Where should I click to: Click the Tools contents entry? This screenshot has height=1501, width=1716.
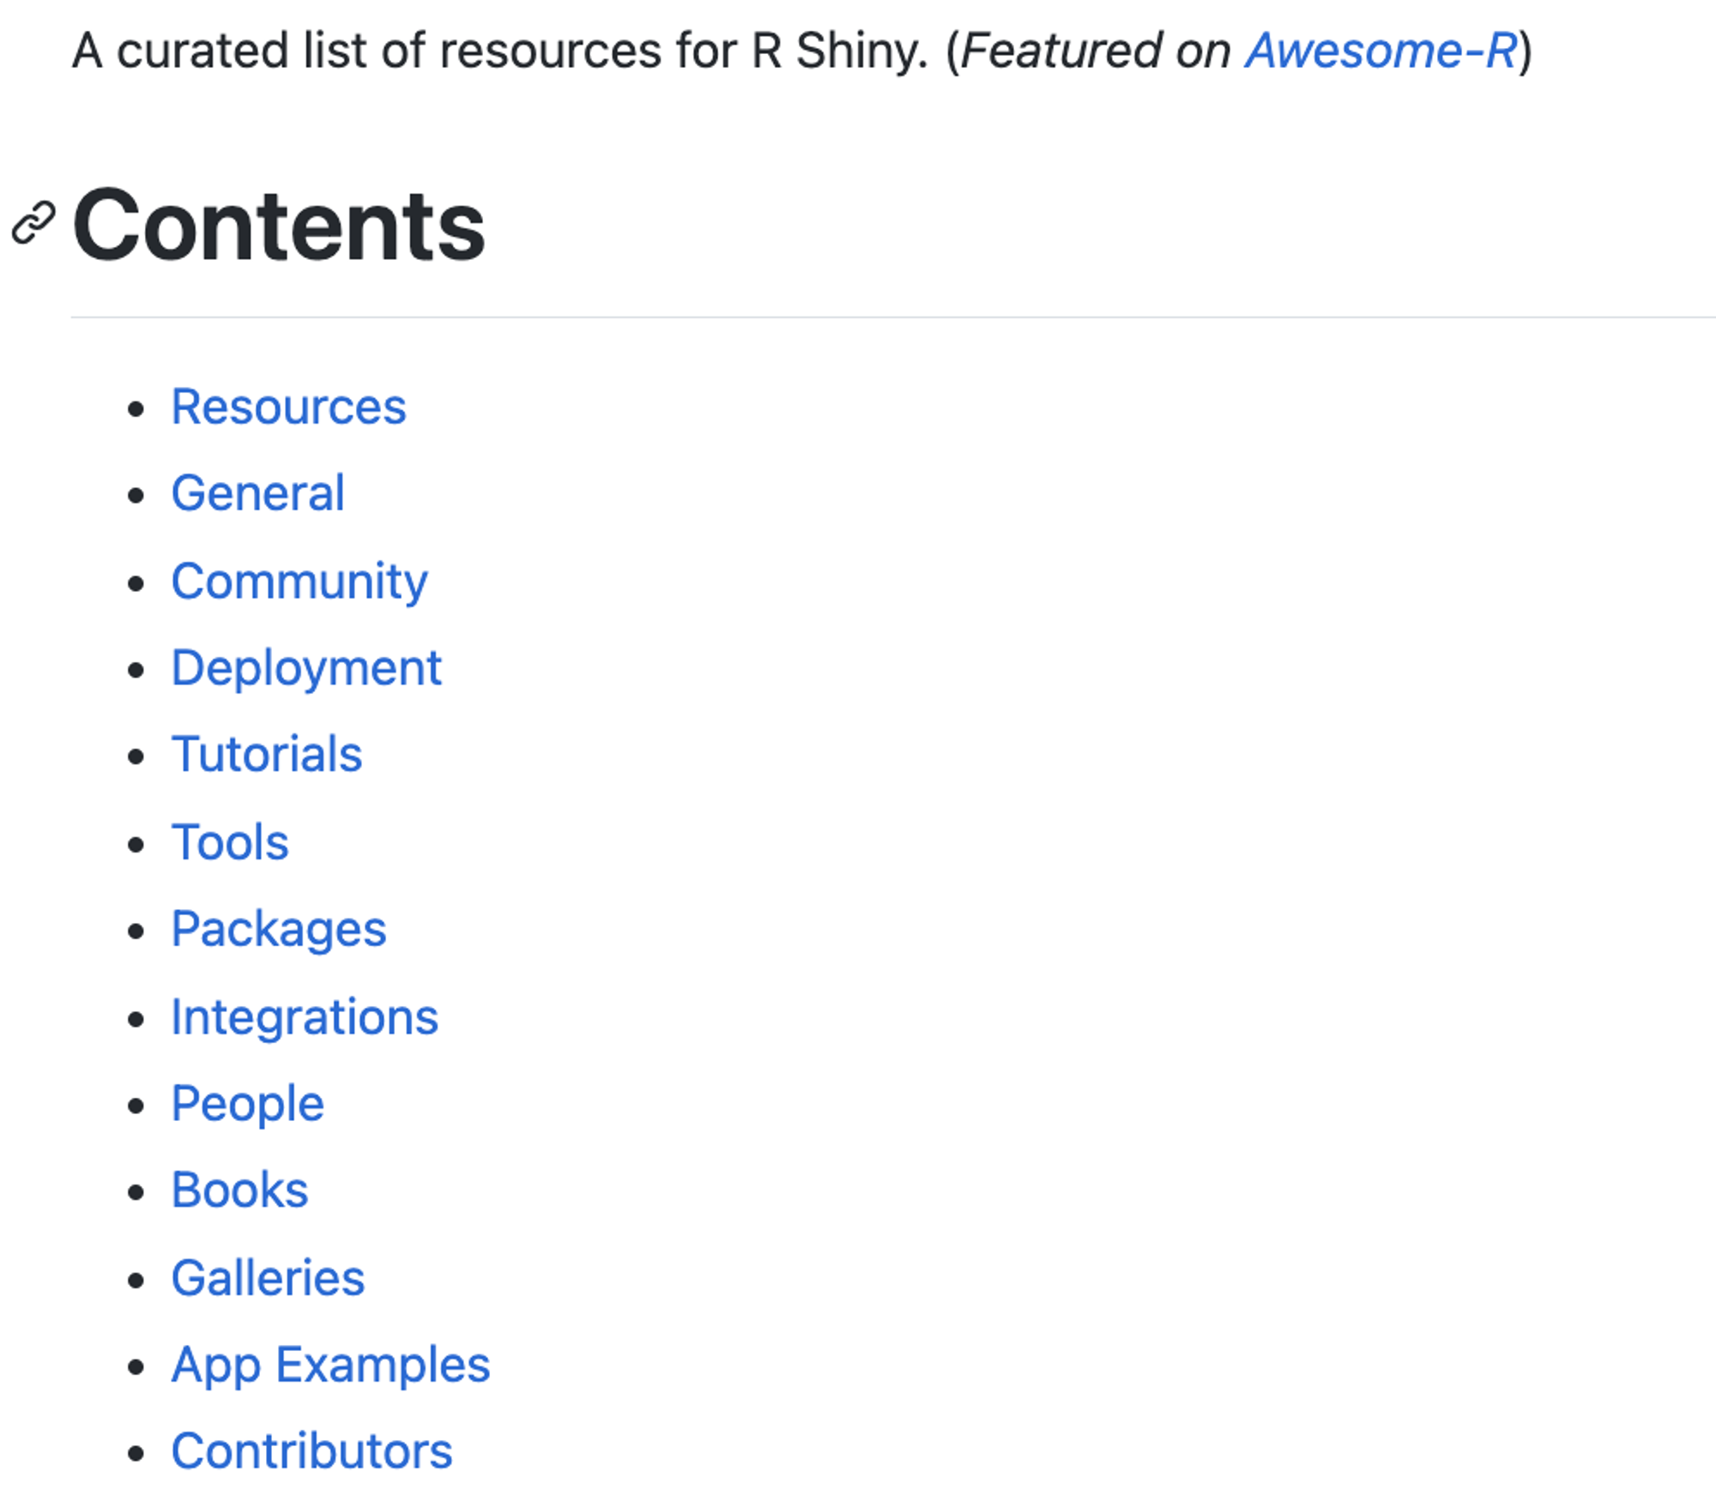(x=230, y=842)
